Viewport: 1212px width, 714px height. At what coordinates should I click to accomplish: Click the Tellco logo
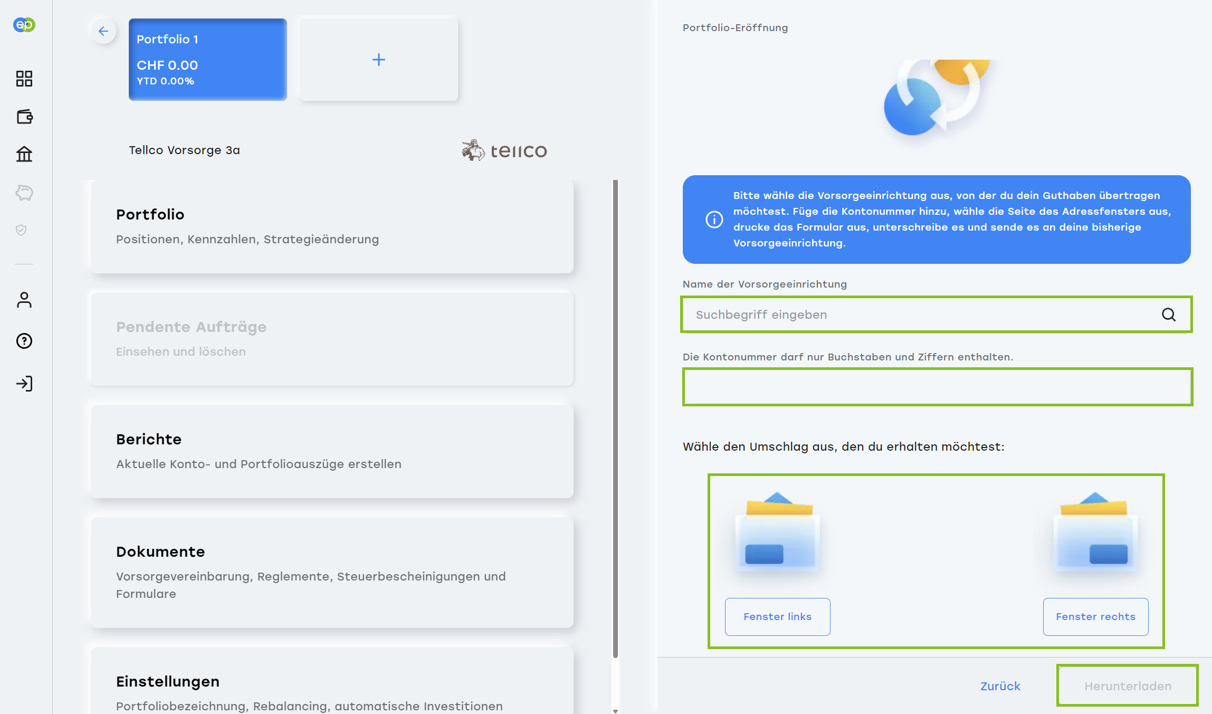(504, 150)
